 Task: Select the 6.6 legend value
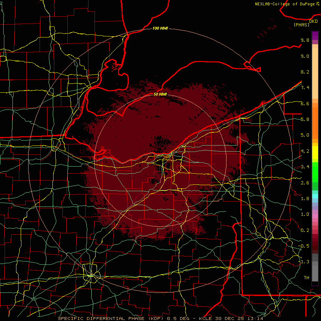click(305, 103)
